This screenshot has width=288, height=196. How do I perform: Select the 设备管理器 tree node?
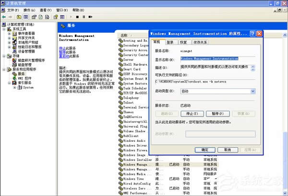click(x=28, y=51)
